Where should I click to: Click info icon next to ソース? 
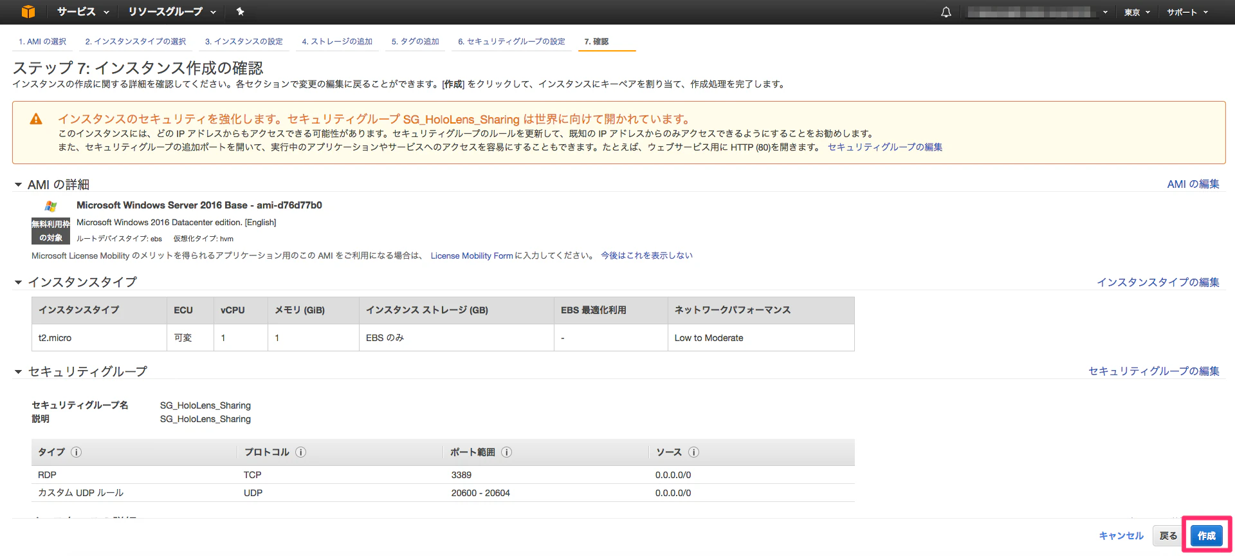[x=693, y=452]
